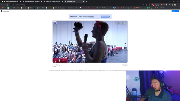Image resolution: width=180 pixels, height=101 pixels.
Task: Play the Minecon video in the player
Action: 90,42
